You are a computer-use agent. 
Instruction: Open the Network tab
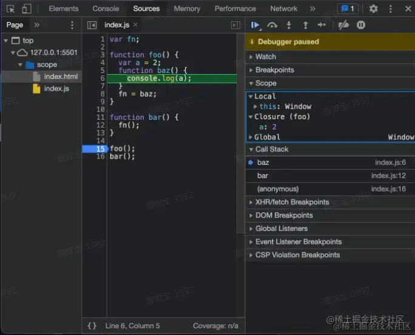pyautogui.click(x=284, y=9)
